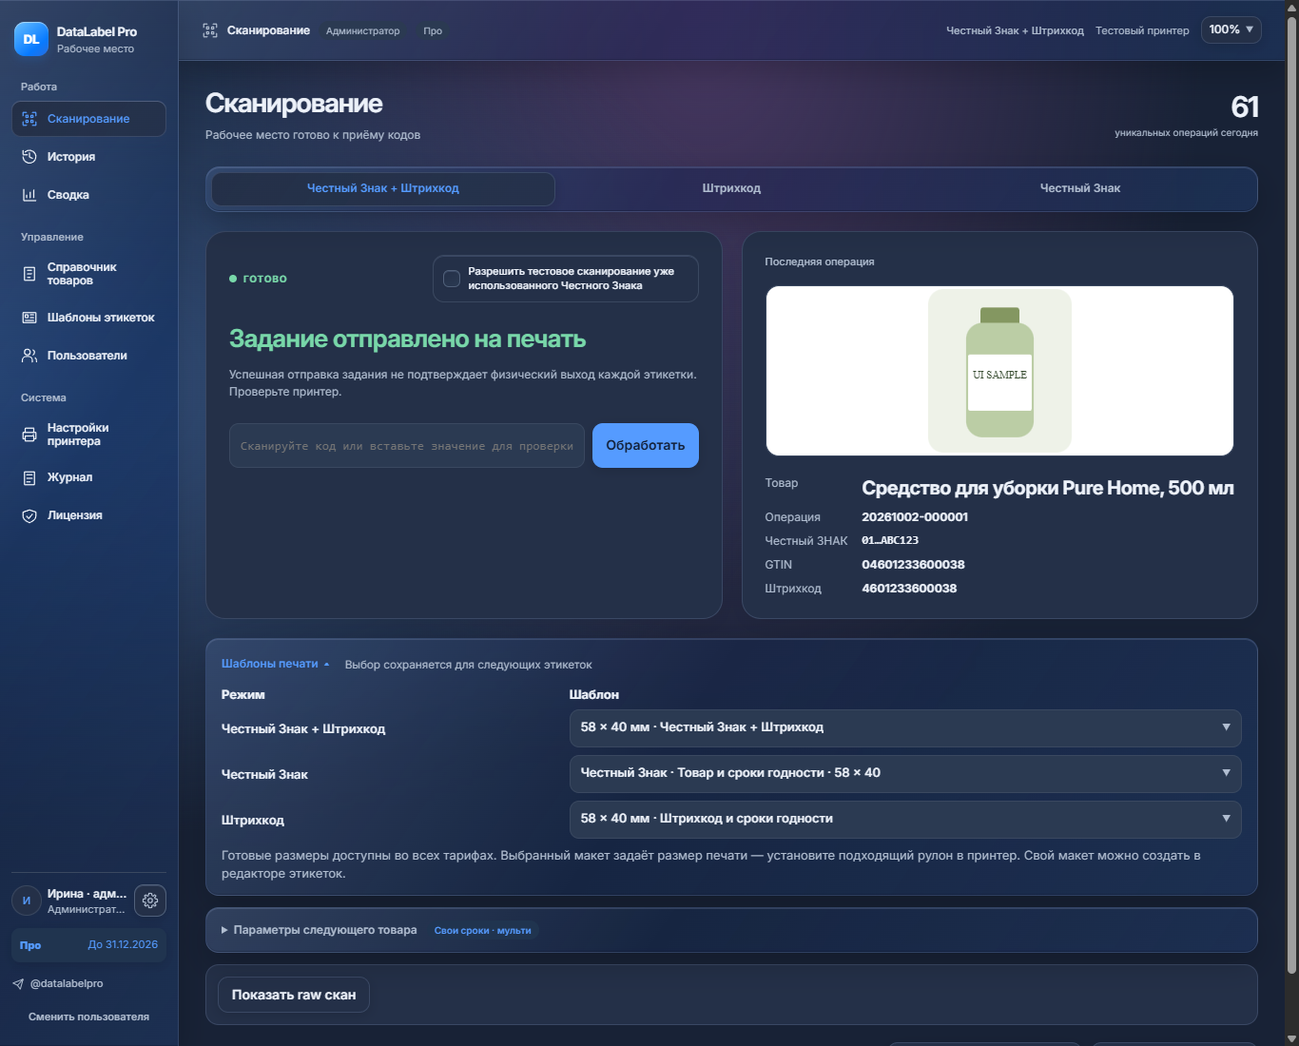Screen dimensions: 1299x1046
Task: Collapse the Шаблоны печати section
Action: (x=275, y=664)
